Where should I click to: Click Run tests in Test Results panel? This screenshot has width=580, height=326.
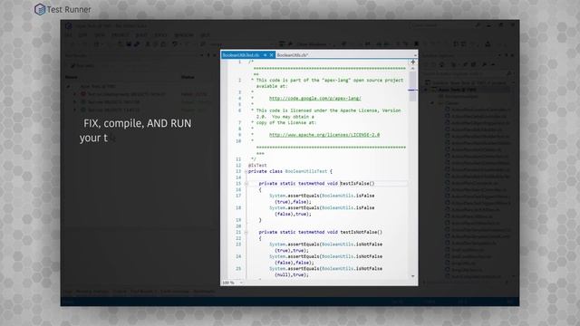(82, 66)
